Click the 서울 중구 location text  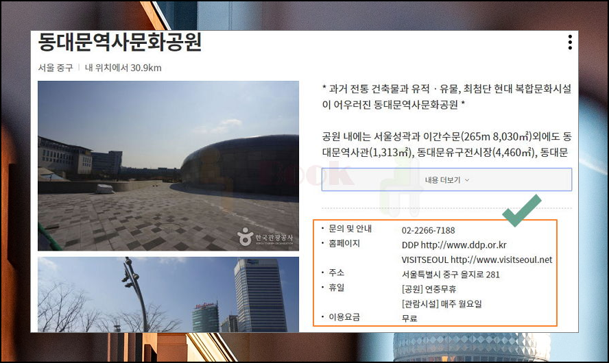56,68
